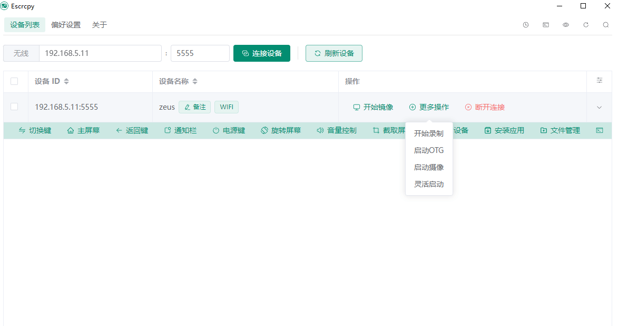Click the 连接设备 button

point(262,53)
